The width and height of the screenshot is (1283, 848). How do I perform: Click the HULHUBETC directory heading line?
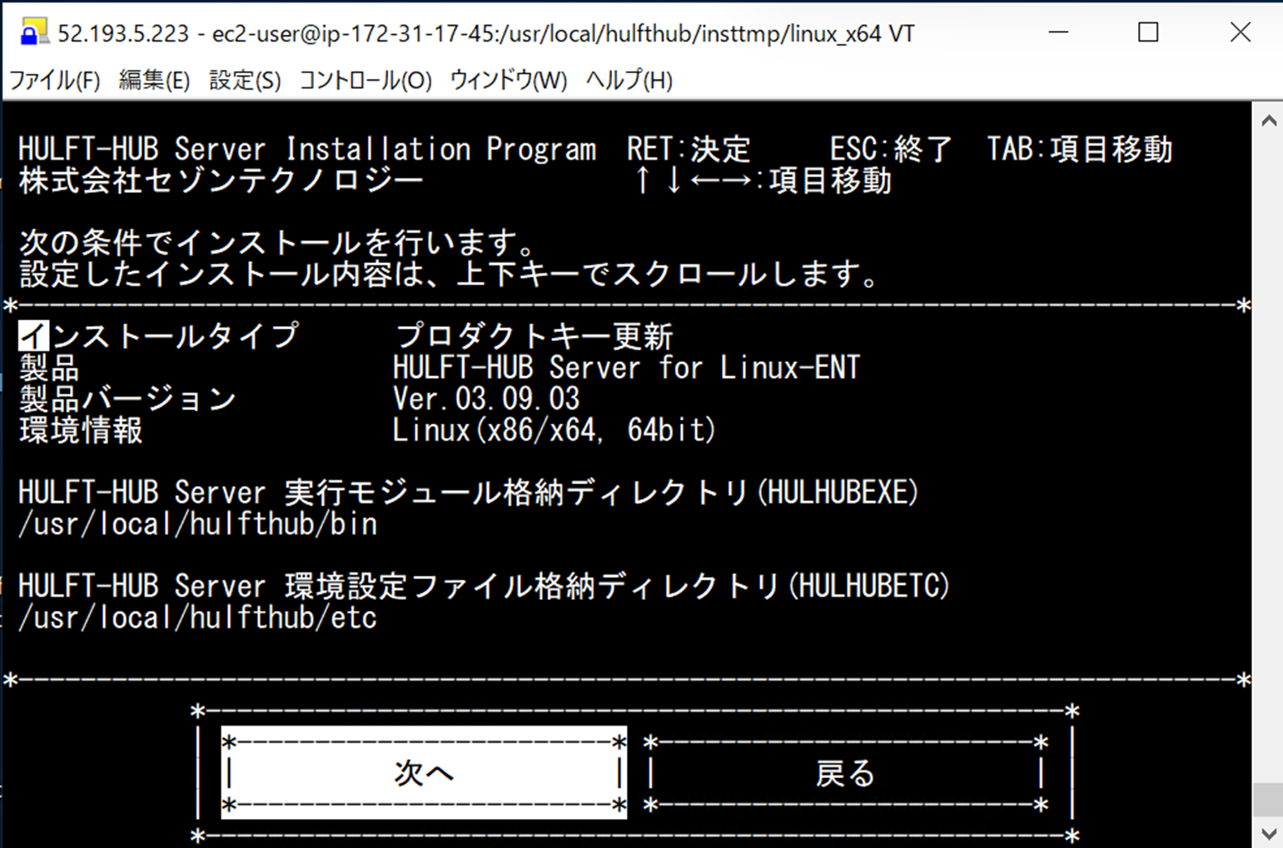click(484, 587)
